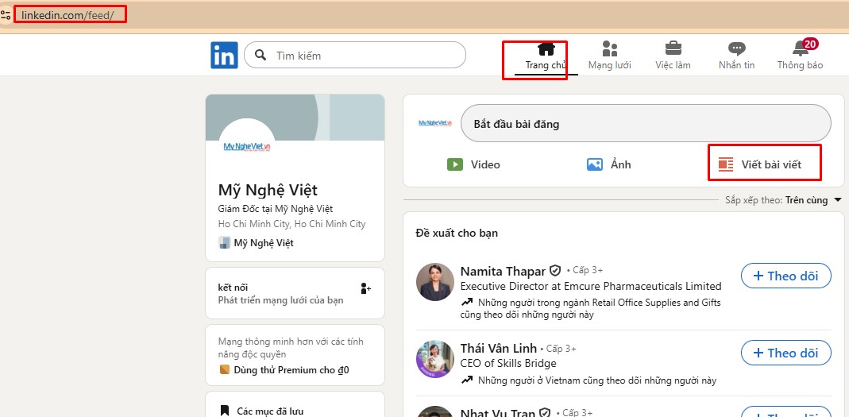Click the Viết bài viết label
The width and height of the screenshot is (849, 417).
(x=771, y=164)
